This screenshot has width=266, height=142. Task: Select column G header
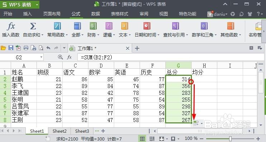178,65
